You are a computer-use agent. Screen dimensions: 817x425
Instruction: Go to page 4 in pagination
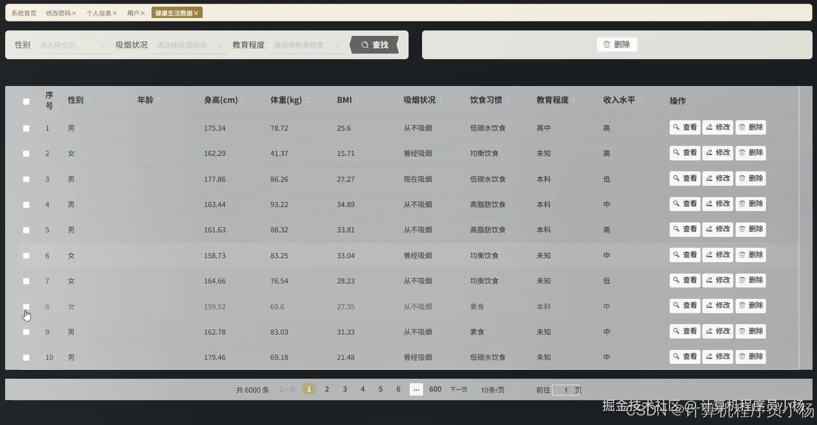click(363, 389)
